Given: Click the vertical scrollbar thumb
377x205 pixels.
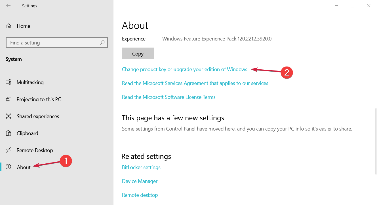Looking at the screenshot, I should pyautogui.click(x=376, y=141).
